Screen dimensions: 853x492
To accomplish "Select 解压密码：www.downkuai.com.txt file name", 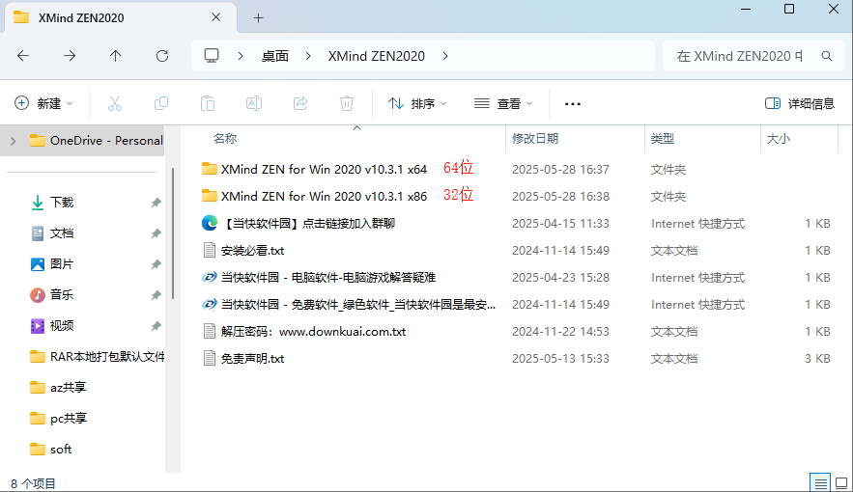I will (x=313, y=331).
